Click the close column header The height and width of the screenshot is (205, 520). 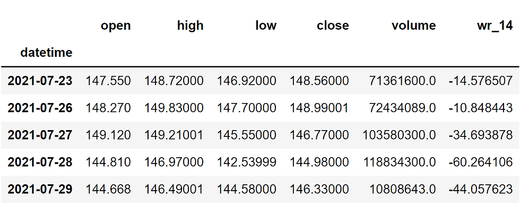pos(333,25)
